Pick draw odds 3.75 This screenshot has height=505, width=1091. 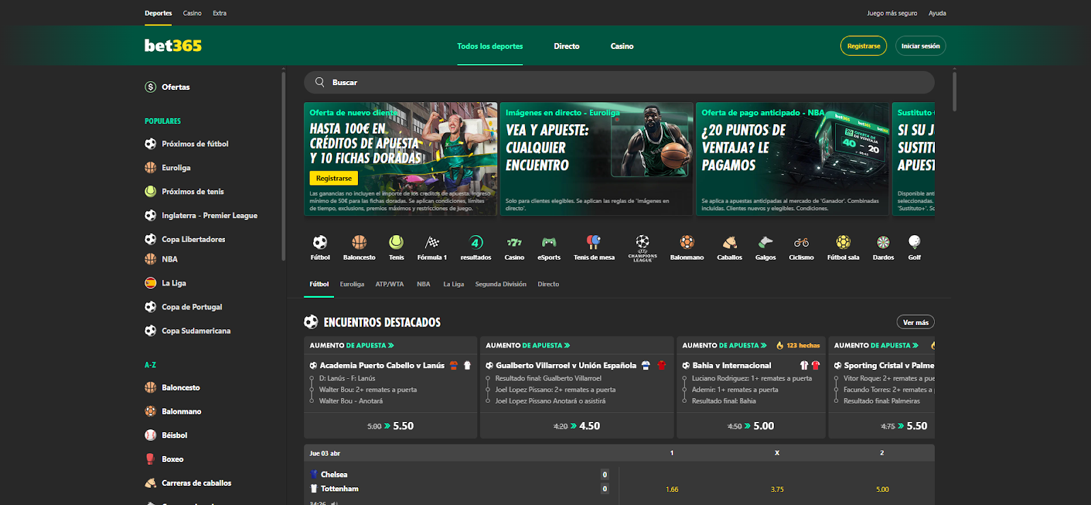click(777, 489)
